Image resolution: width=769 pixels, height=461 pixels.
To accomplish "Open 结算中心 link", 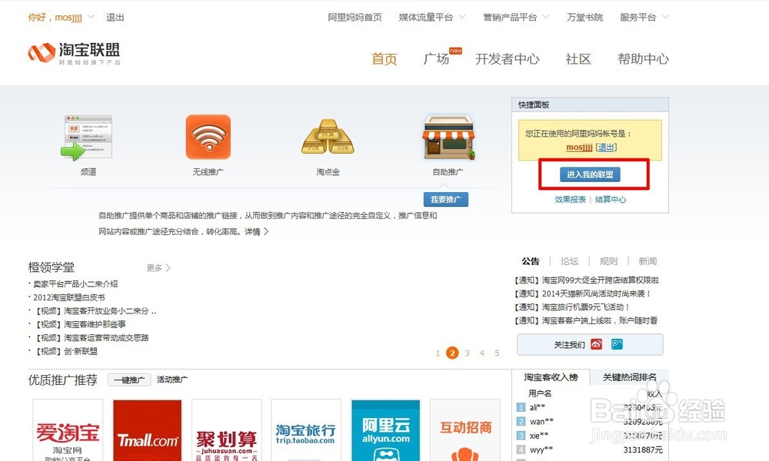I will pyautogui.click(x=611, y=200).
